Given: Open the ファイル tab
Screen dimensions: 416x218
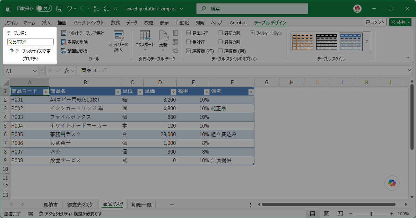Looking at the screenshot, I should pyautogui.click(x=11, y=23).
